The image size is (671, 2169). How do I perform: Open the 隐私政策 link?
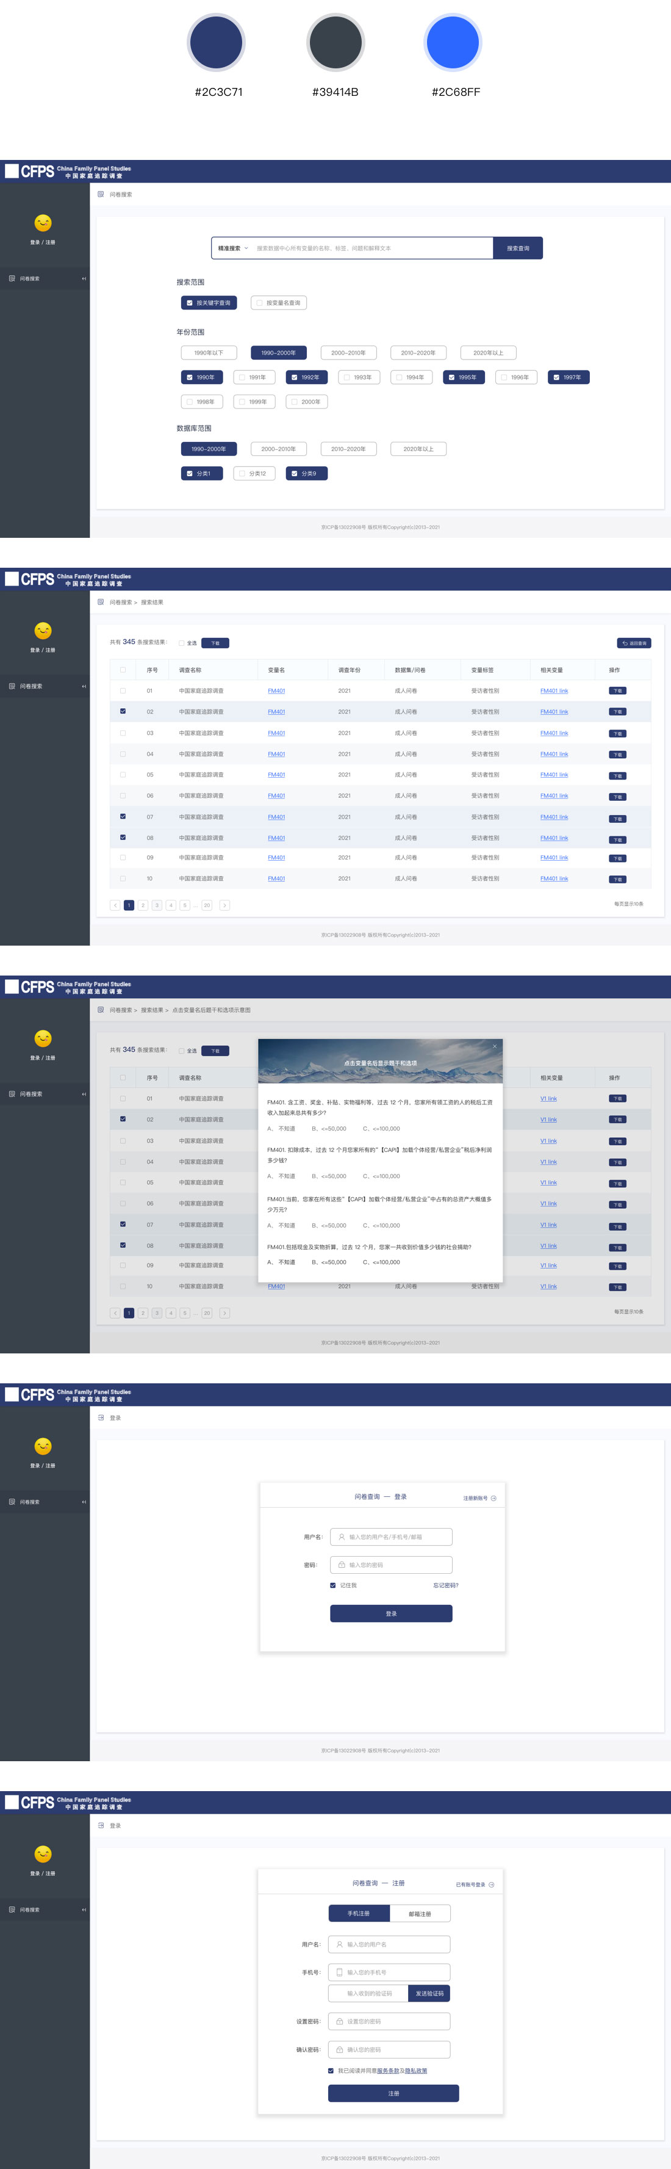(416, 2071)
